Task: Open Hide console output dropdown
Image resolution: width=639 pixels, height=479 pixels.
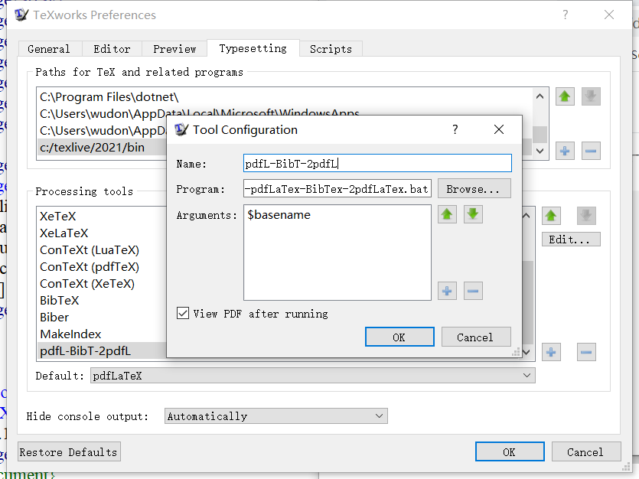Action: point(276,415)
